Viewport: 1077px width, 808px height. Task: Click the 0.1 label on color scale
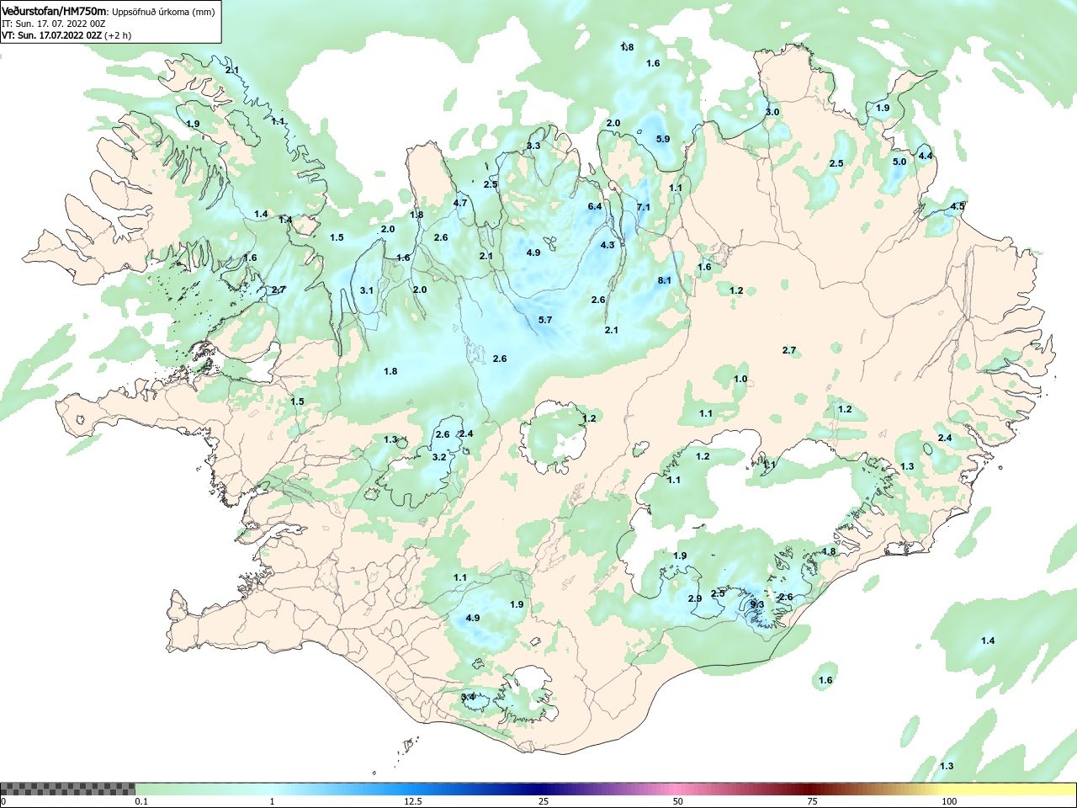[x=142, y=801]
